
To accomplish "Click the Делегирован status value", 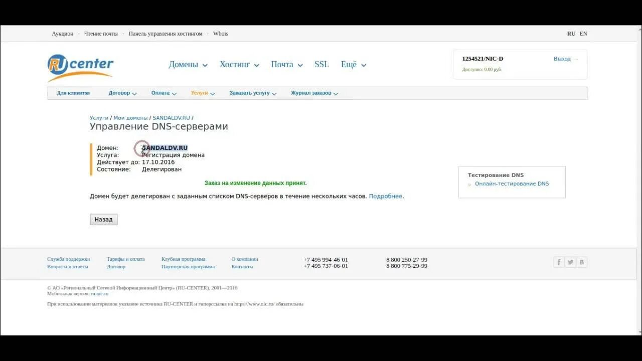I will click(162, 169).
